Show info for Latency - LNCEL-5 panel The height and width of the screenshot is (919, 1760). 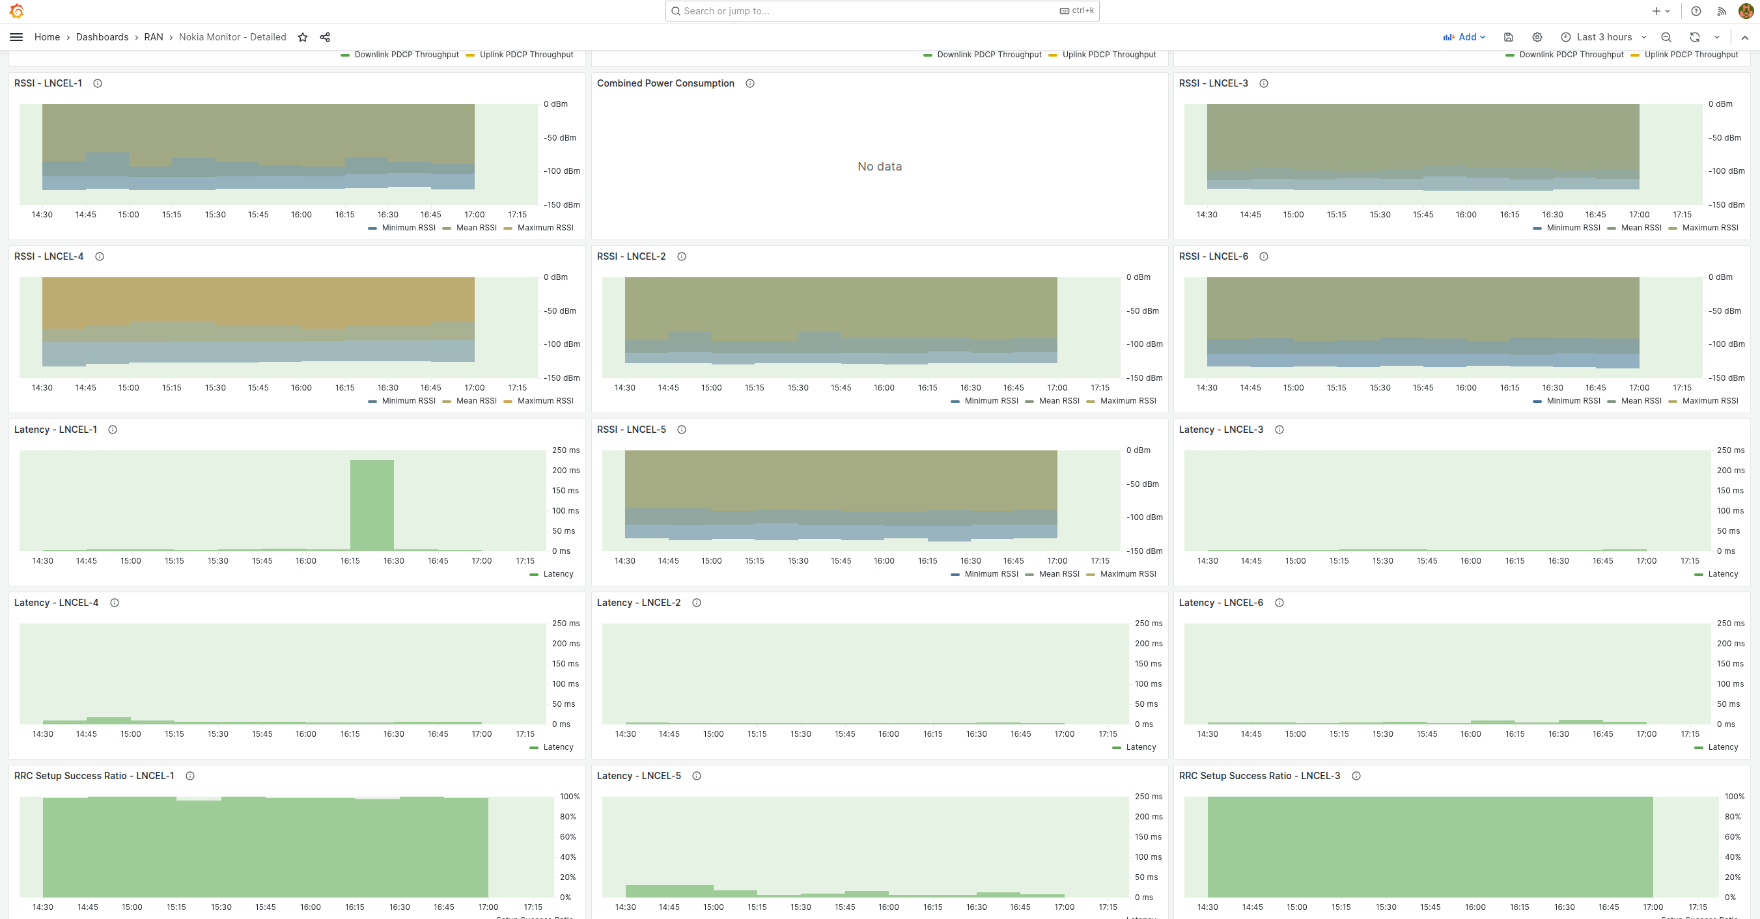(x=697, y=776)
